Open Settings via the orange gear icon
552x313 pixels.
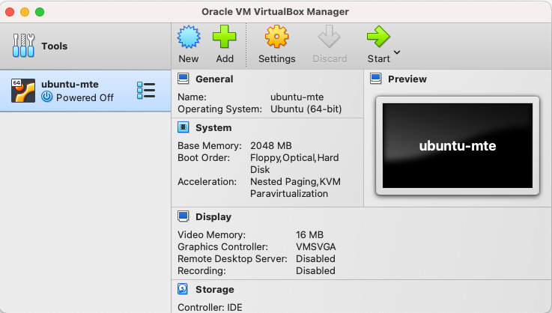pos(276,37)
